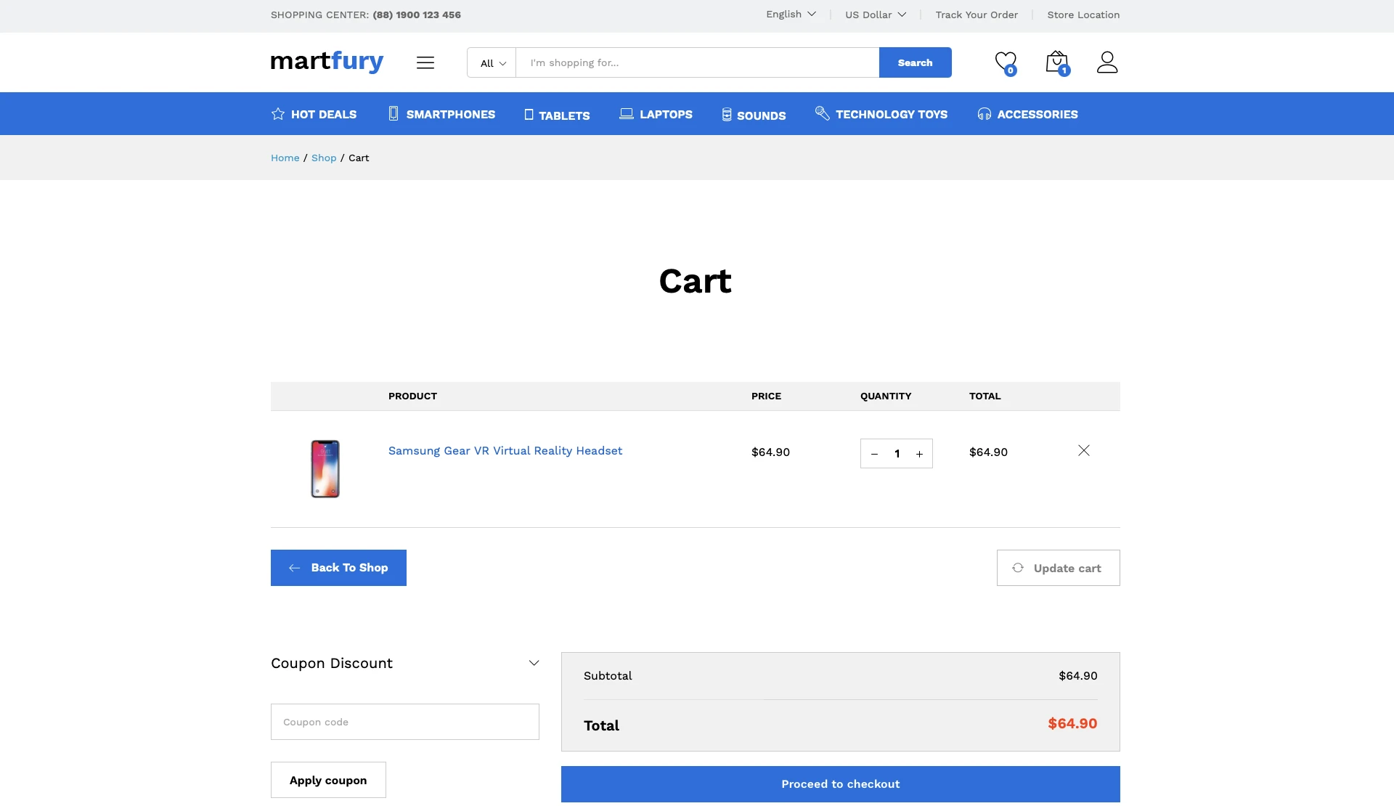Image resolution: width=1394 pixels, height=806 pixels.
Task: Open the US Dollar currency dropdown
Action: pyautogui.click(x=875, y=15)
